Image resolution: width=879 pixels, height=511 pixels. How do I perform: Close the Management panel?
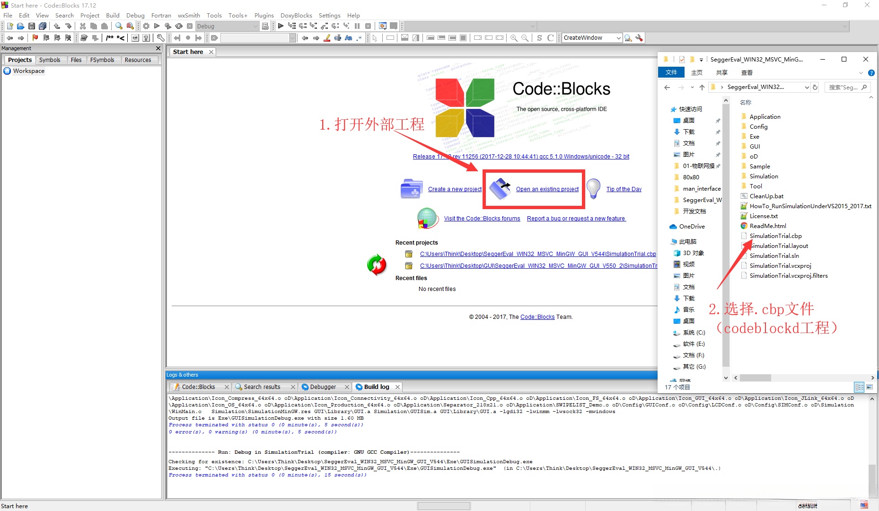point(158,48)
